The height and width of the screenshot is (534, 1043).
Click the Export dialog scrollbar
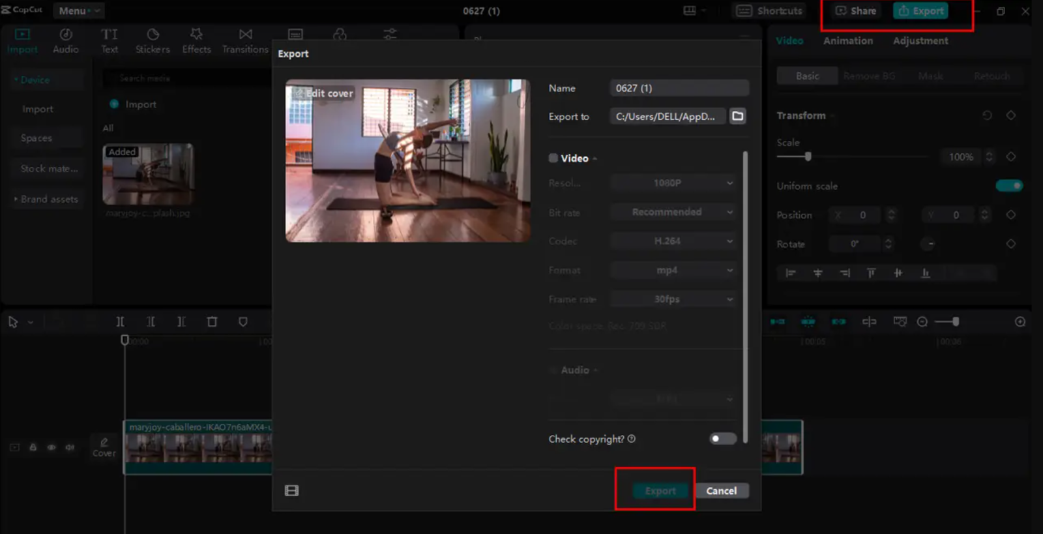(x=745, y=297)
